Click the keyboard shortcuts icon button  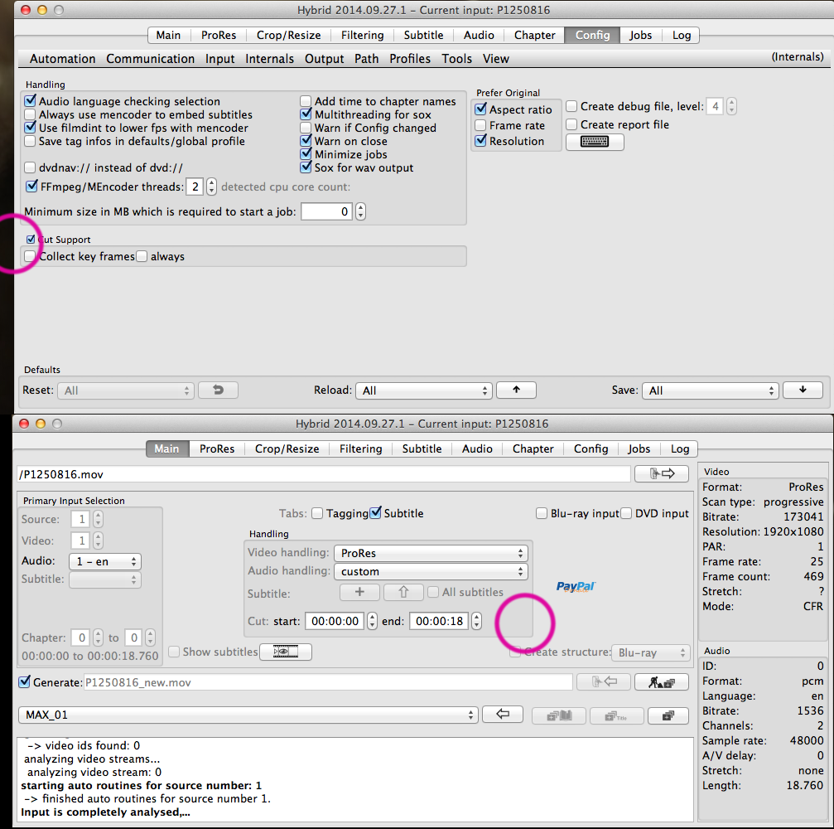[594, 142]
